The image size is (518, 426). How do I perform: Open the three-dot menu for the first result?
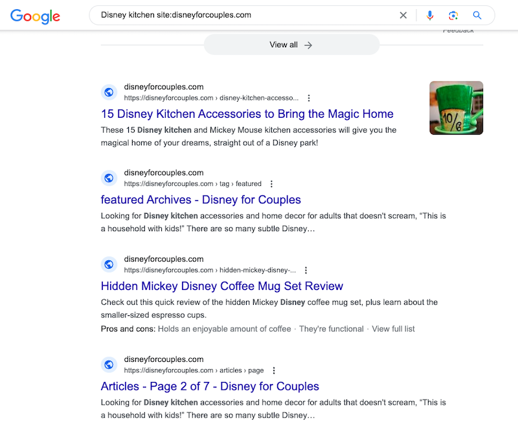[309, 98]
